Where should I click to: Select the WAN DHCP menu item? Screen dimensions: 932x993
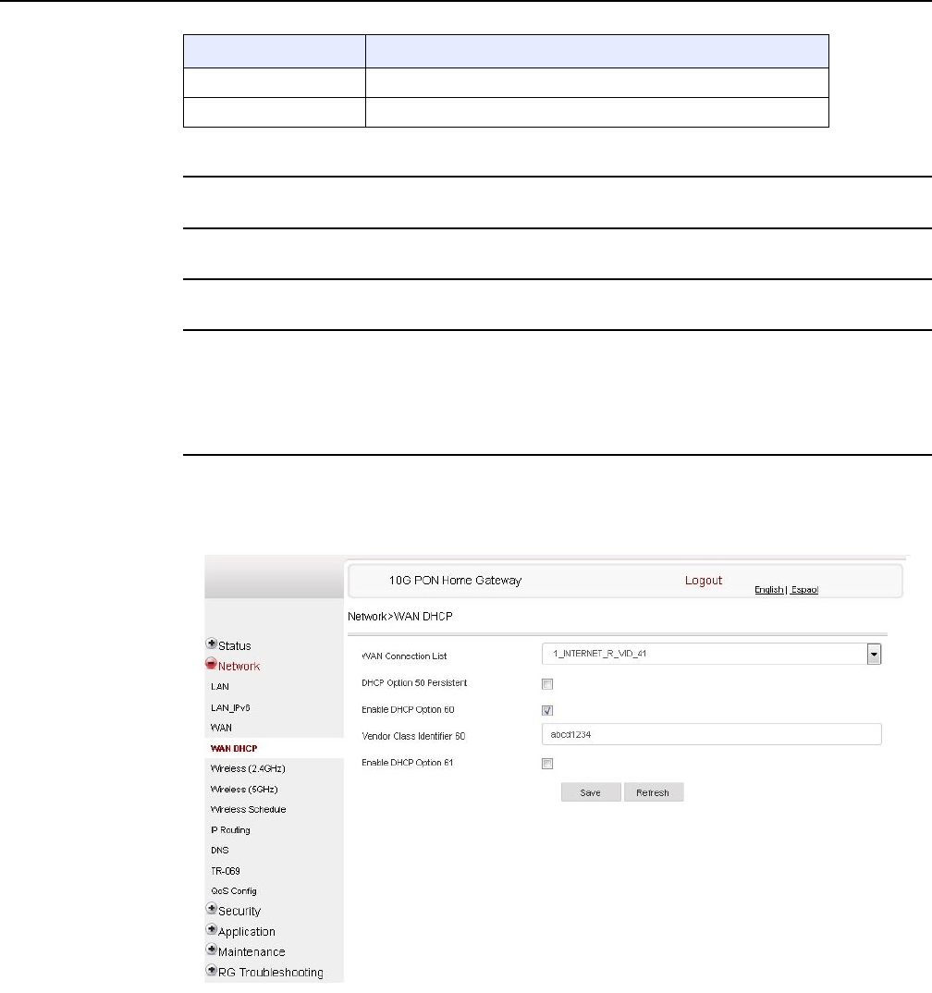234,749
